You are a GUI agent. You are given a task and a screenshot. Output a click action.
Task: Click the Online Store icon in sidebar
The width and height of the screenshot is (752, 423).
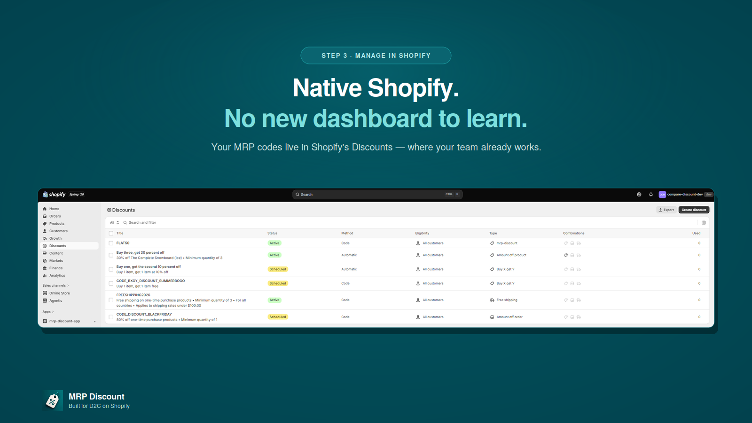tap(45, 293)
